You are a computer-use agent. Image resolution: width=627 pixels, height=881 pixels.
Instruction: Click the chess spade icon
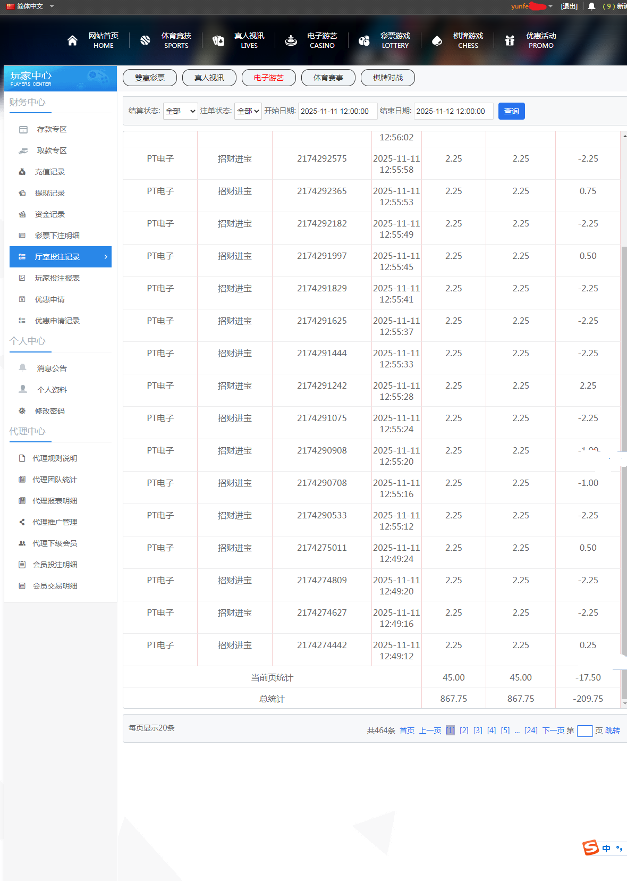tap(437, 40)
